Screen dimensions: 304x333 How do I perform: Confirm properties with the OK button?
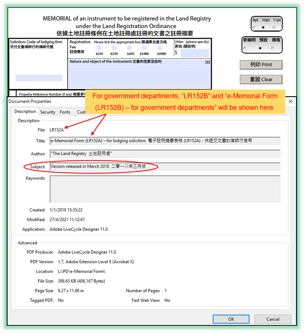(x=231, y=319)
